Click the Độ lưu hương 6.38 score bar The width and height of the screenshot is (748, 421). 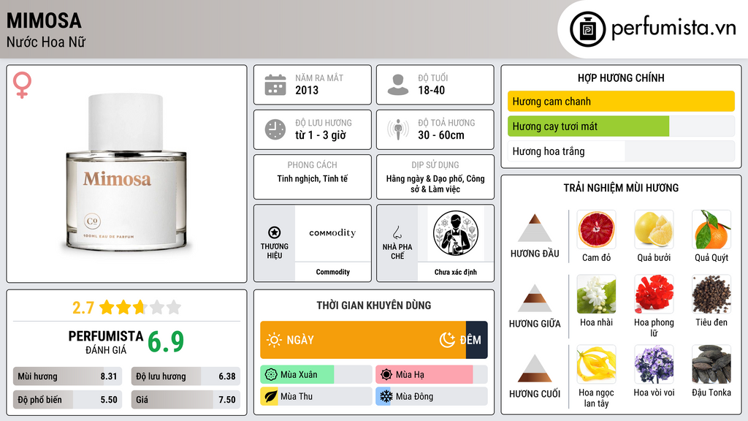click(x=186, y=376)
